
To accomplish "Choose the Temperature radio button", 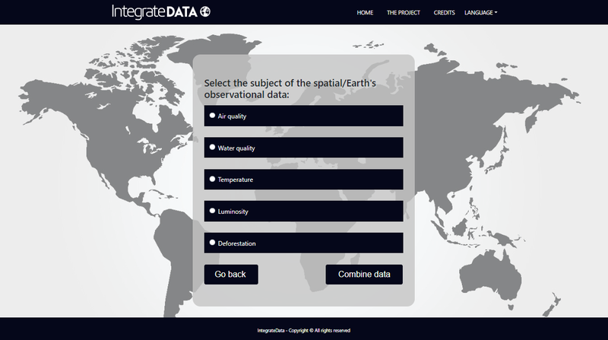I will tap(212, 179).
